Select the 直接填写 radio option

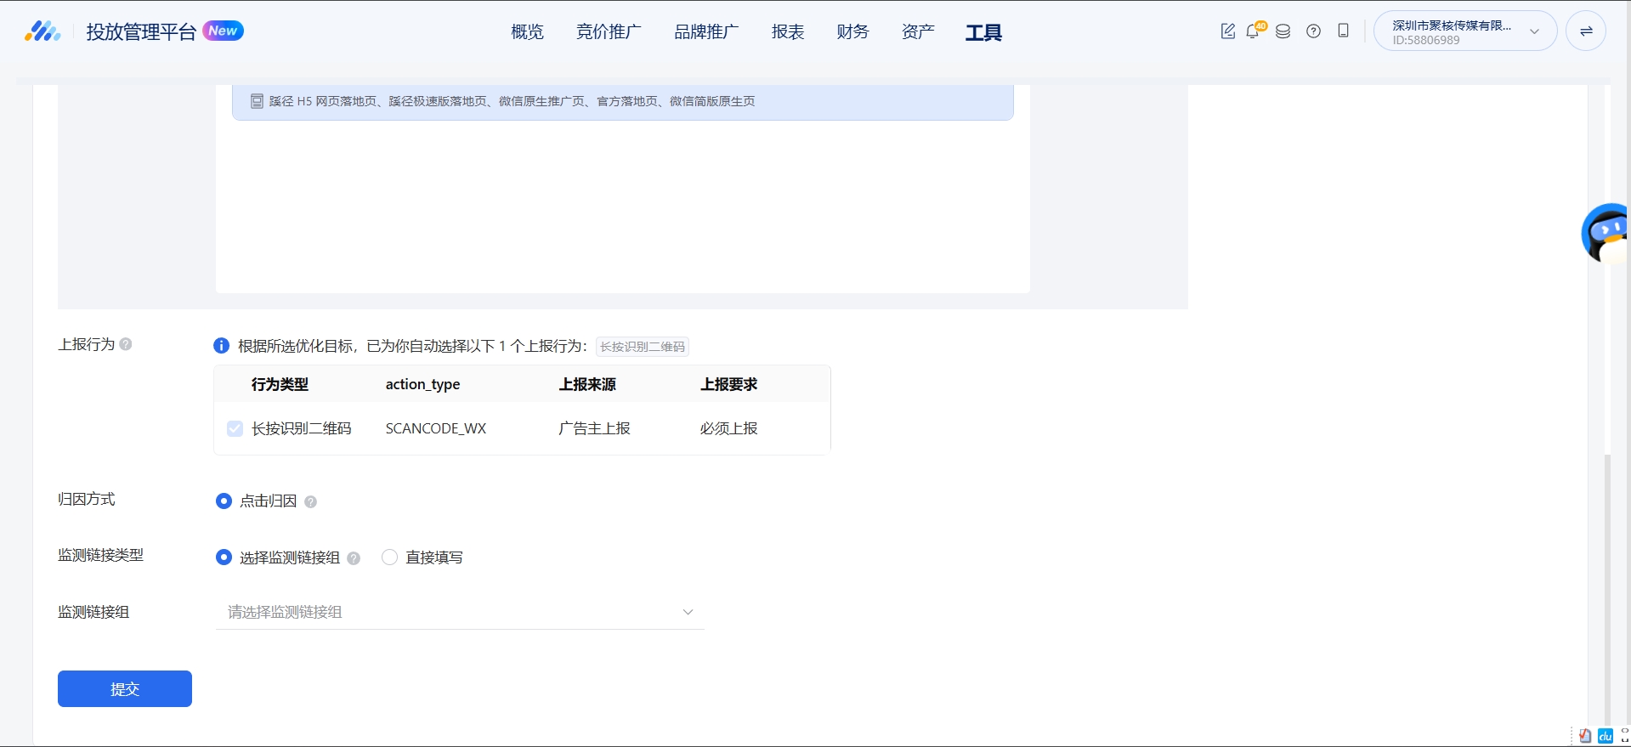(x=390, y=557)
